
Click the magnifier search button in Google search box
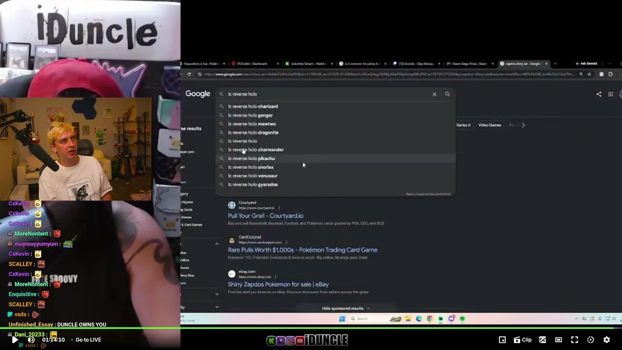click(448, 94)
